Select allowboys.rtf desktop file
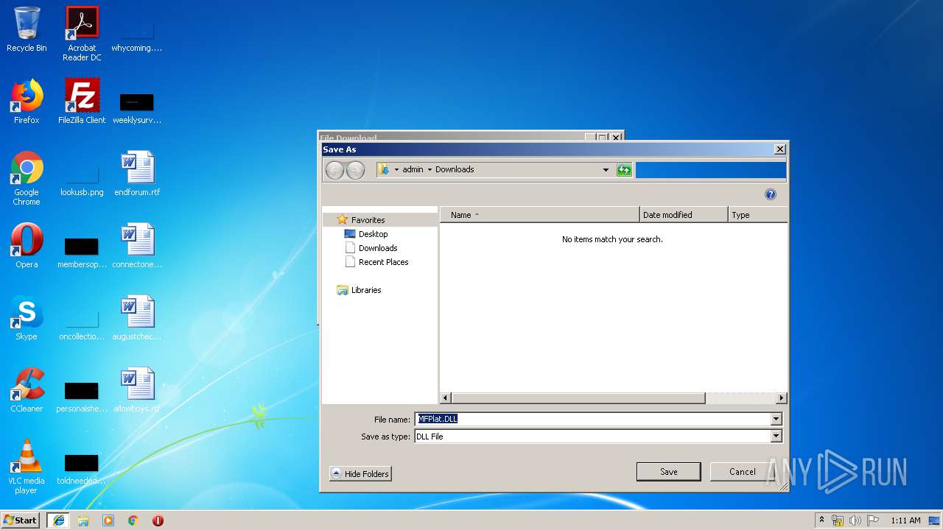 137,391
